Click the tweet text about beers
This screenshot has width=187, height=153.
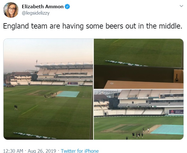pyautogui.click(x=93, y=26)
